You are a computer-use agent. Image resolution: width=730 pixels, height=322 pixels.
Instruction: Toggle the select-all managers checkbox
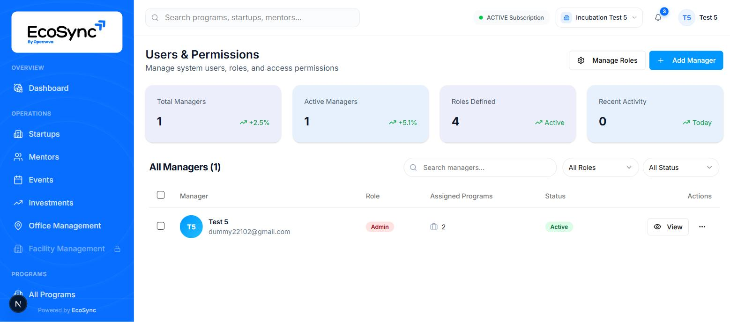(x=161, y=195)
